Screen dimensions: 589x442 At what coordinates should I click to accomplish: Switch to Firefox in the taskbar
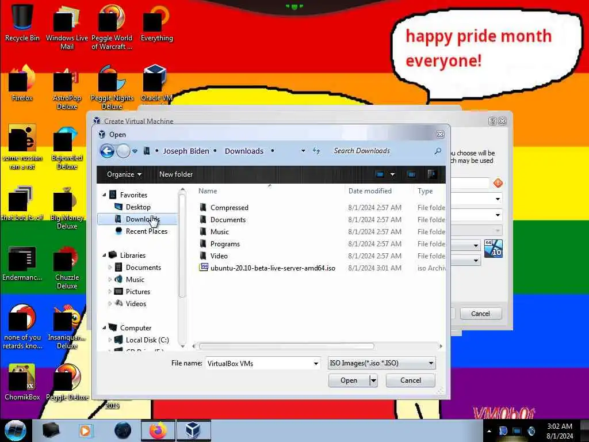[158, 430]
